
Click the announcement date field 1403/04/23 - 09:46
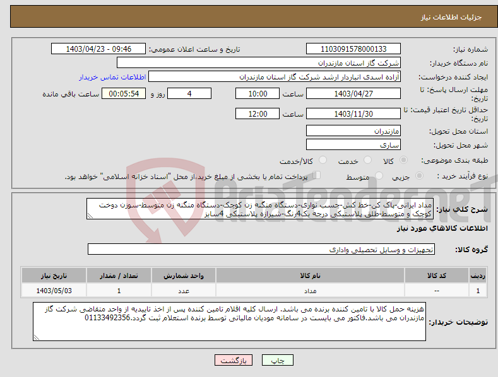pos(98,49)
